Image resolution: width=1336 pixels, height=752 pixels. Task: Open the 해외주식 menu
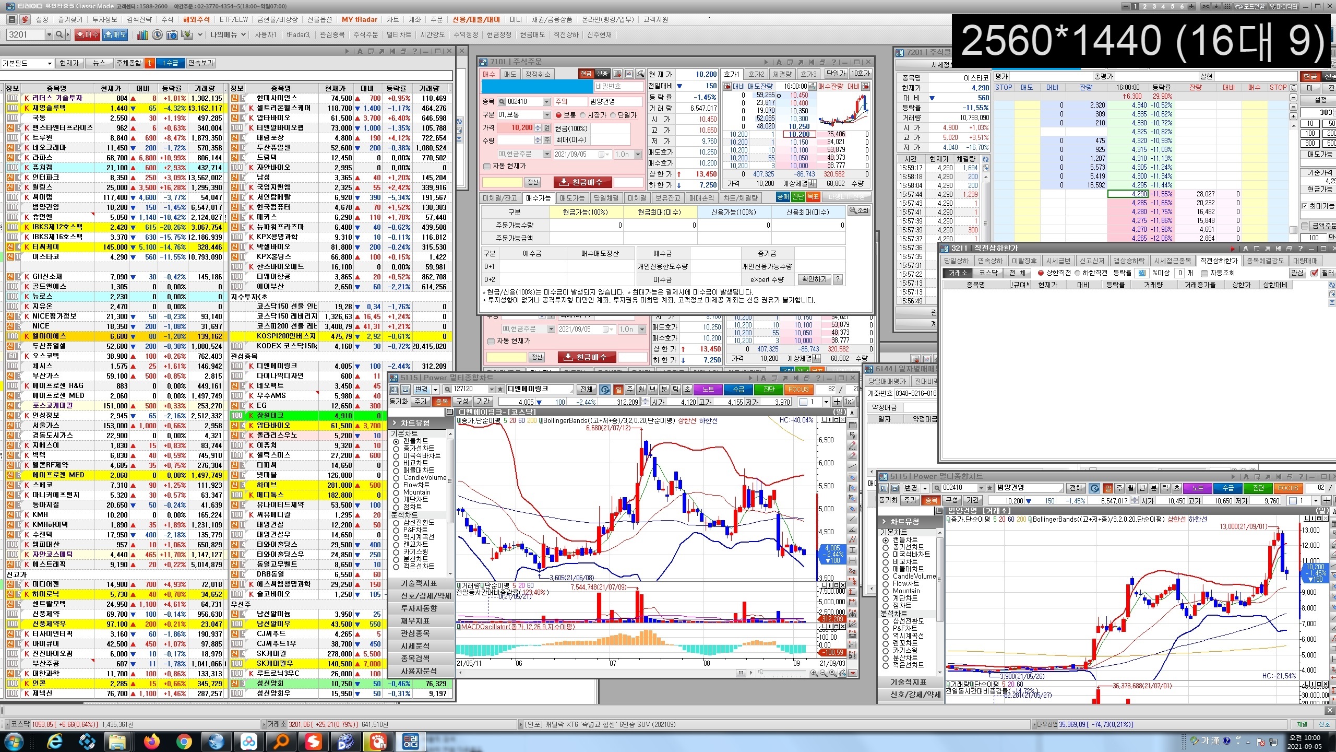[196, 20]
